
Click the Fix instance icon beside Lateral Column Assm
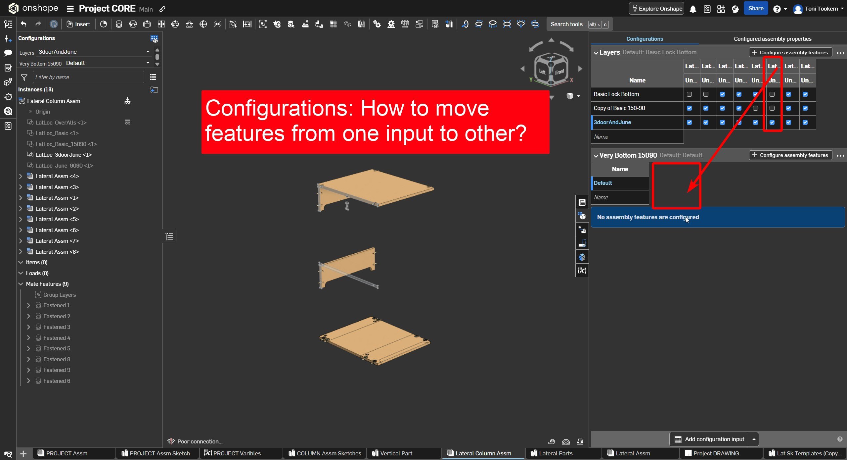tap(127, 101)
